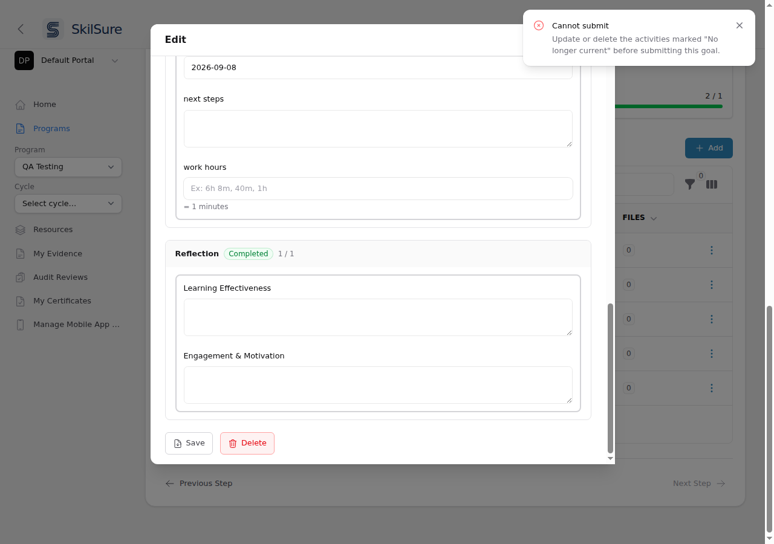Screen dimensions: 774x544
Task: Click the Learning Effectiveness text area
Action: click(x=378, y=317)
